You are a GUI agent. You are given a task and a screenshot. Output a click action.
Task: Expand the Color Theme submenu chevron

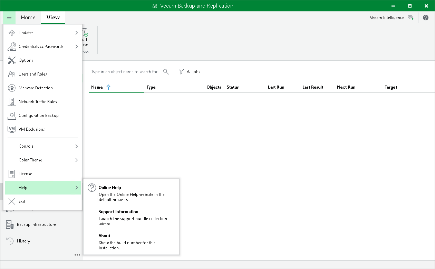76,160
